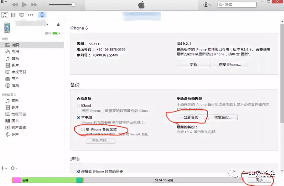Click the 更改密码 change password button
Image resolution: width=284 pixels, height=186 pixels.
tap(101, 141)
